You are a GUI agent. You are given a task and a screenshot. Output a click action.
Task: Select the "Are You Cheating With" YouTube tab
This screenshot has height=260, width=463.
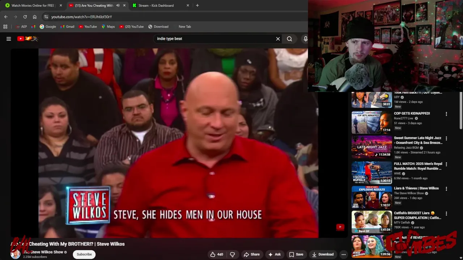[94, 5]
